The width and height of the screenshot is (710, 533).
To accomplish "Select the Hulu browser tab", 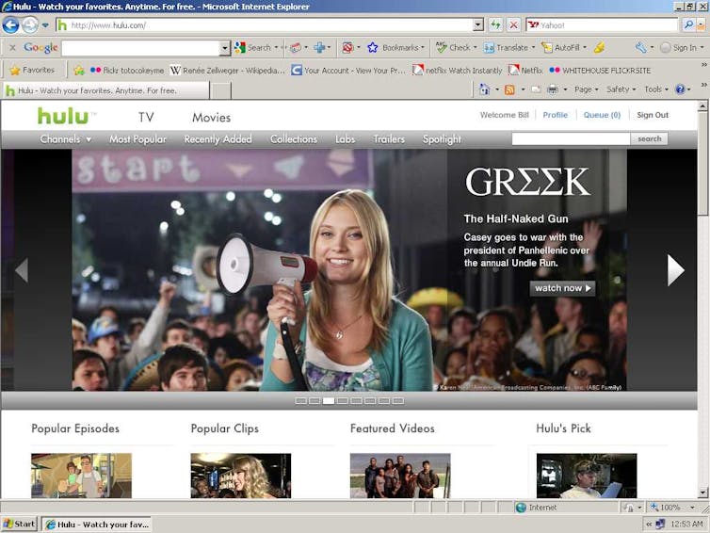I will 106,90.
